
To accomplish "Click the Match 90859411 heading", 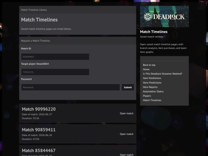I will pyautogui.click(x=39, y=130).
